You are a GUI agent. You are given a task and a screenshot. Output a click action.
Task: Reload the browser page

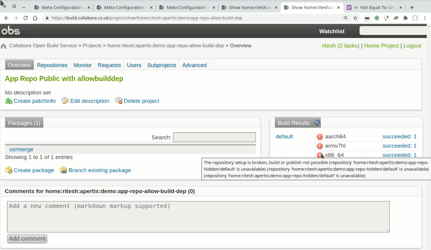(x=25, y=18)
